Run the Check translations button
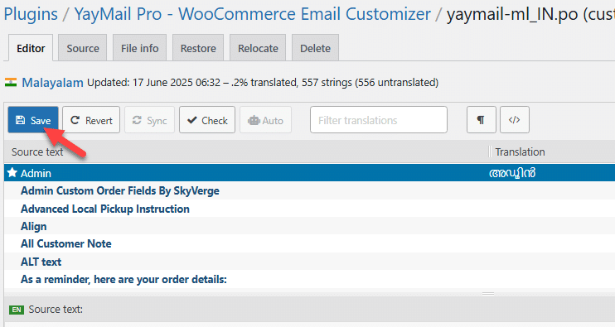 pos(207,120)
